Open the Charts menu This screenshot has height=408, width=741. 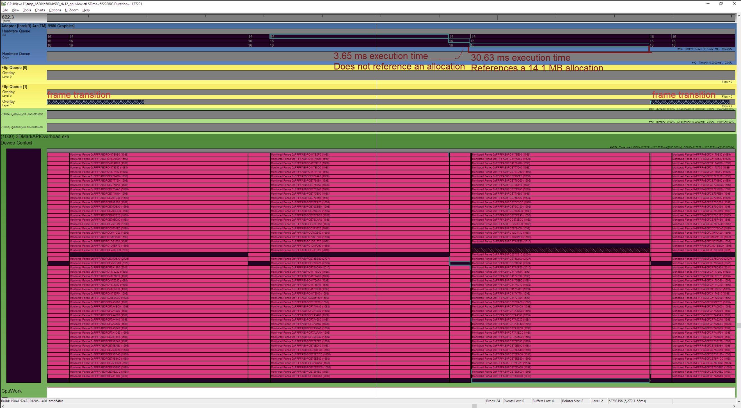[39, 10]
